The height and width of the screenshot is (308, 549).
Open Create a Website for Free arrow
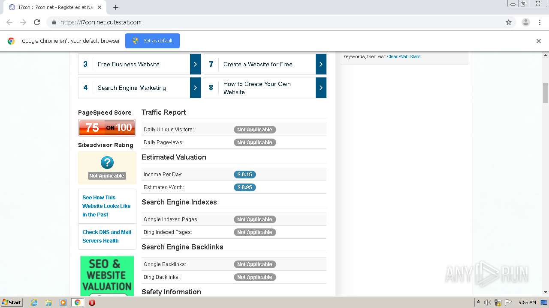(321, 64)
